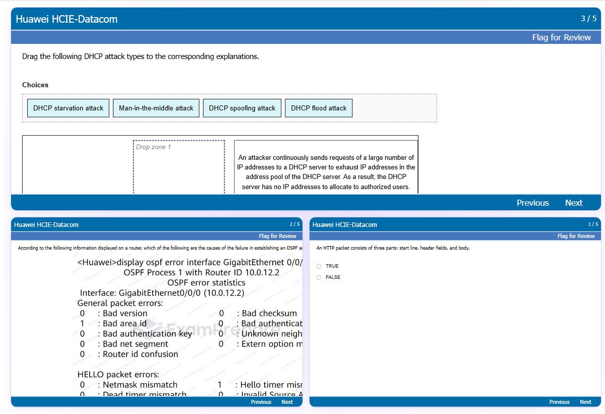Screen dimensions: 605x414
Task: Click the 1 / 5 question counter
Action: pos(593,224)
